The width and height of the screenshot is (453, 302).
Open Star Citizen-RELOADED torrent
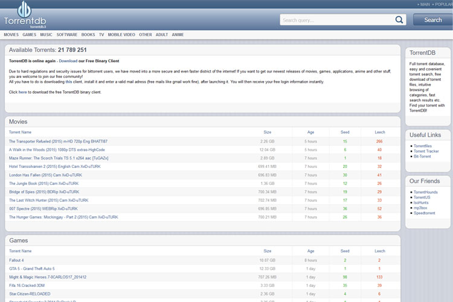[30, 294]
